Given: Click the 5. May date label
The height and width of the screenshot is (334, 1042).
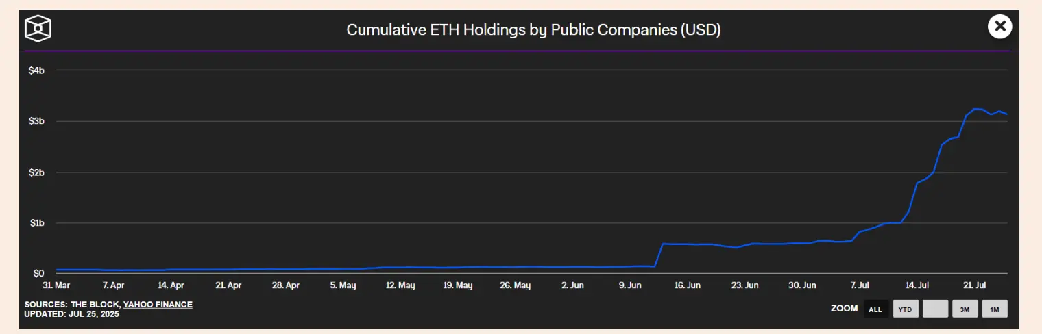Looking at the screenshot, I should [343, 285].
